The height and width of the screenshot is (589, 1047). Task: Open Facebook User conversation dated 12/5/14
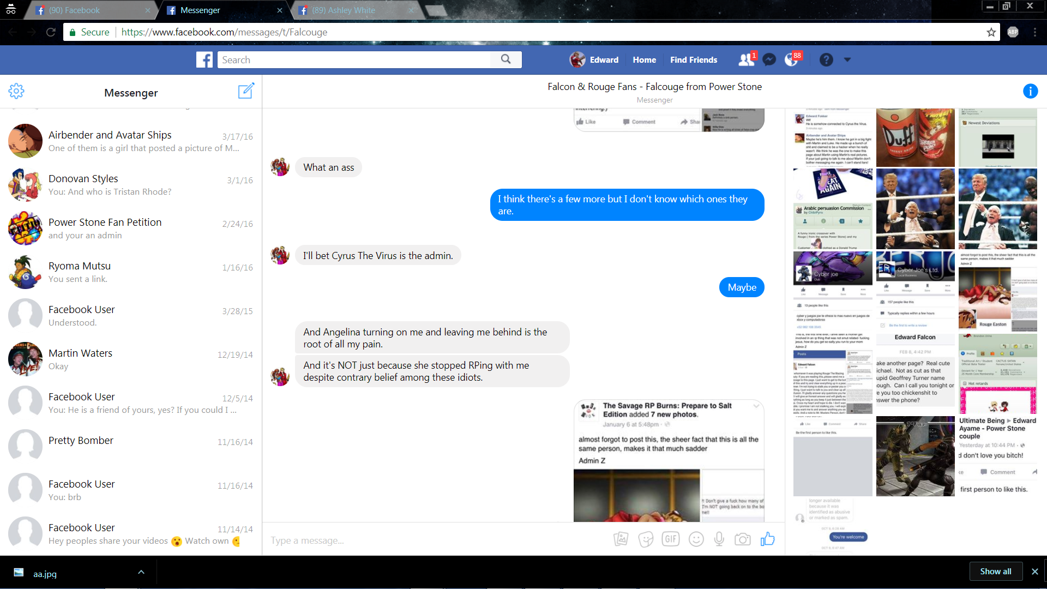131,403
